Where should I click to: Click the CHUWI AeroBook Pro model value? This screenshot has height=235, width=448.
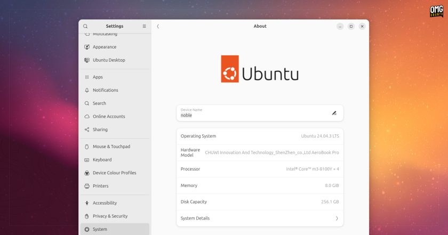271,153
